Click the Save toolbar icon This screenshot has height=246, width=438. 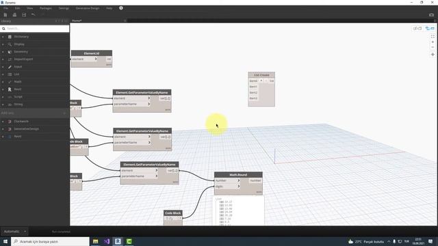tap(24, 14)
